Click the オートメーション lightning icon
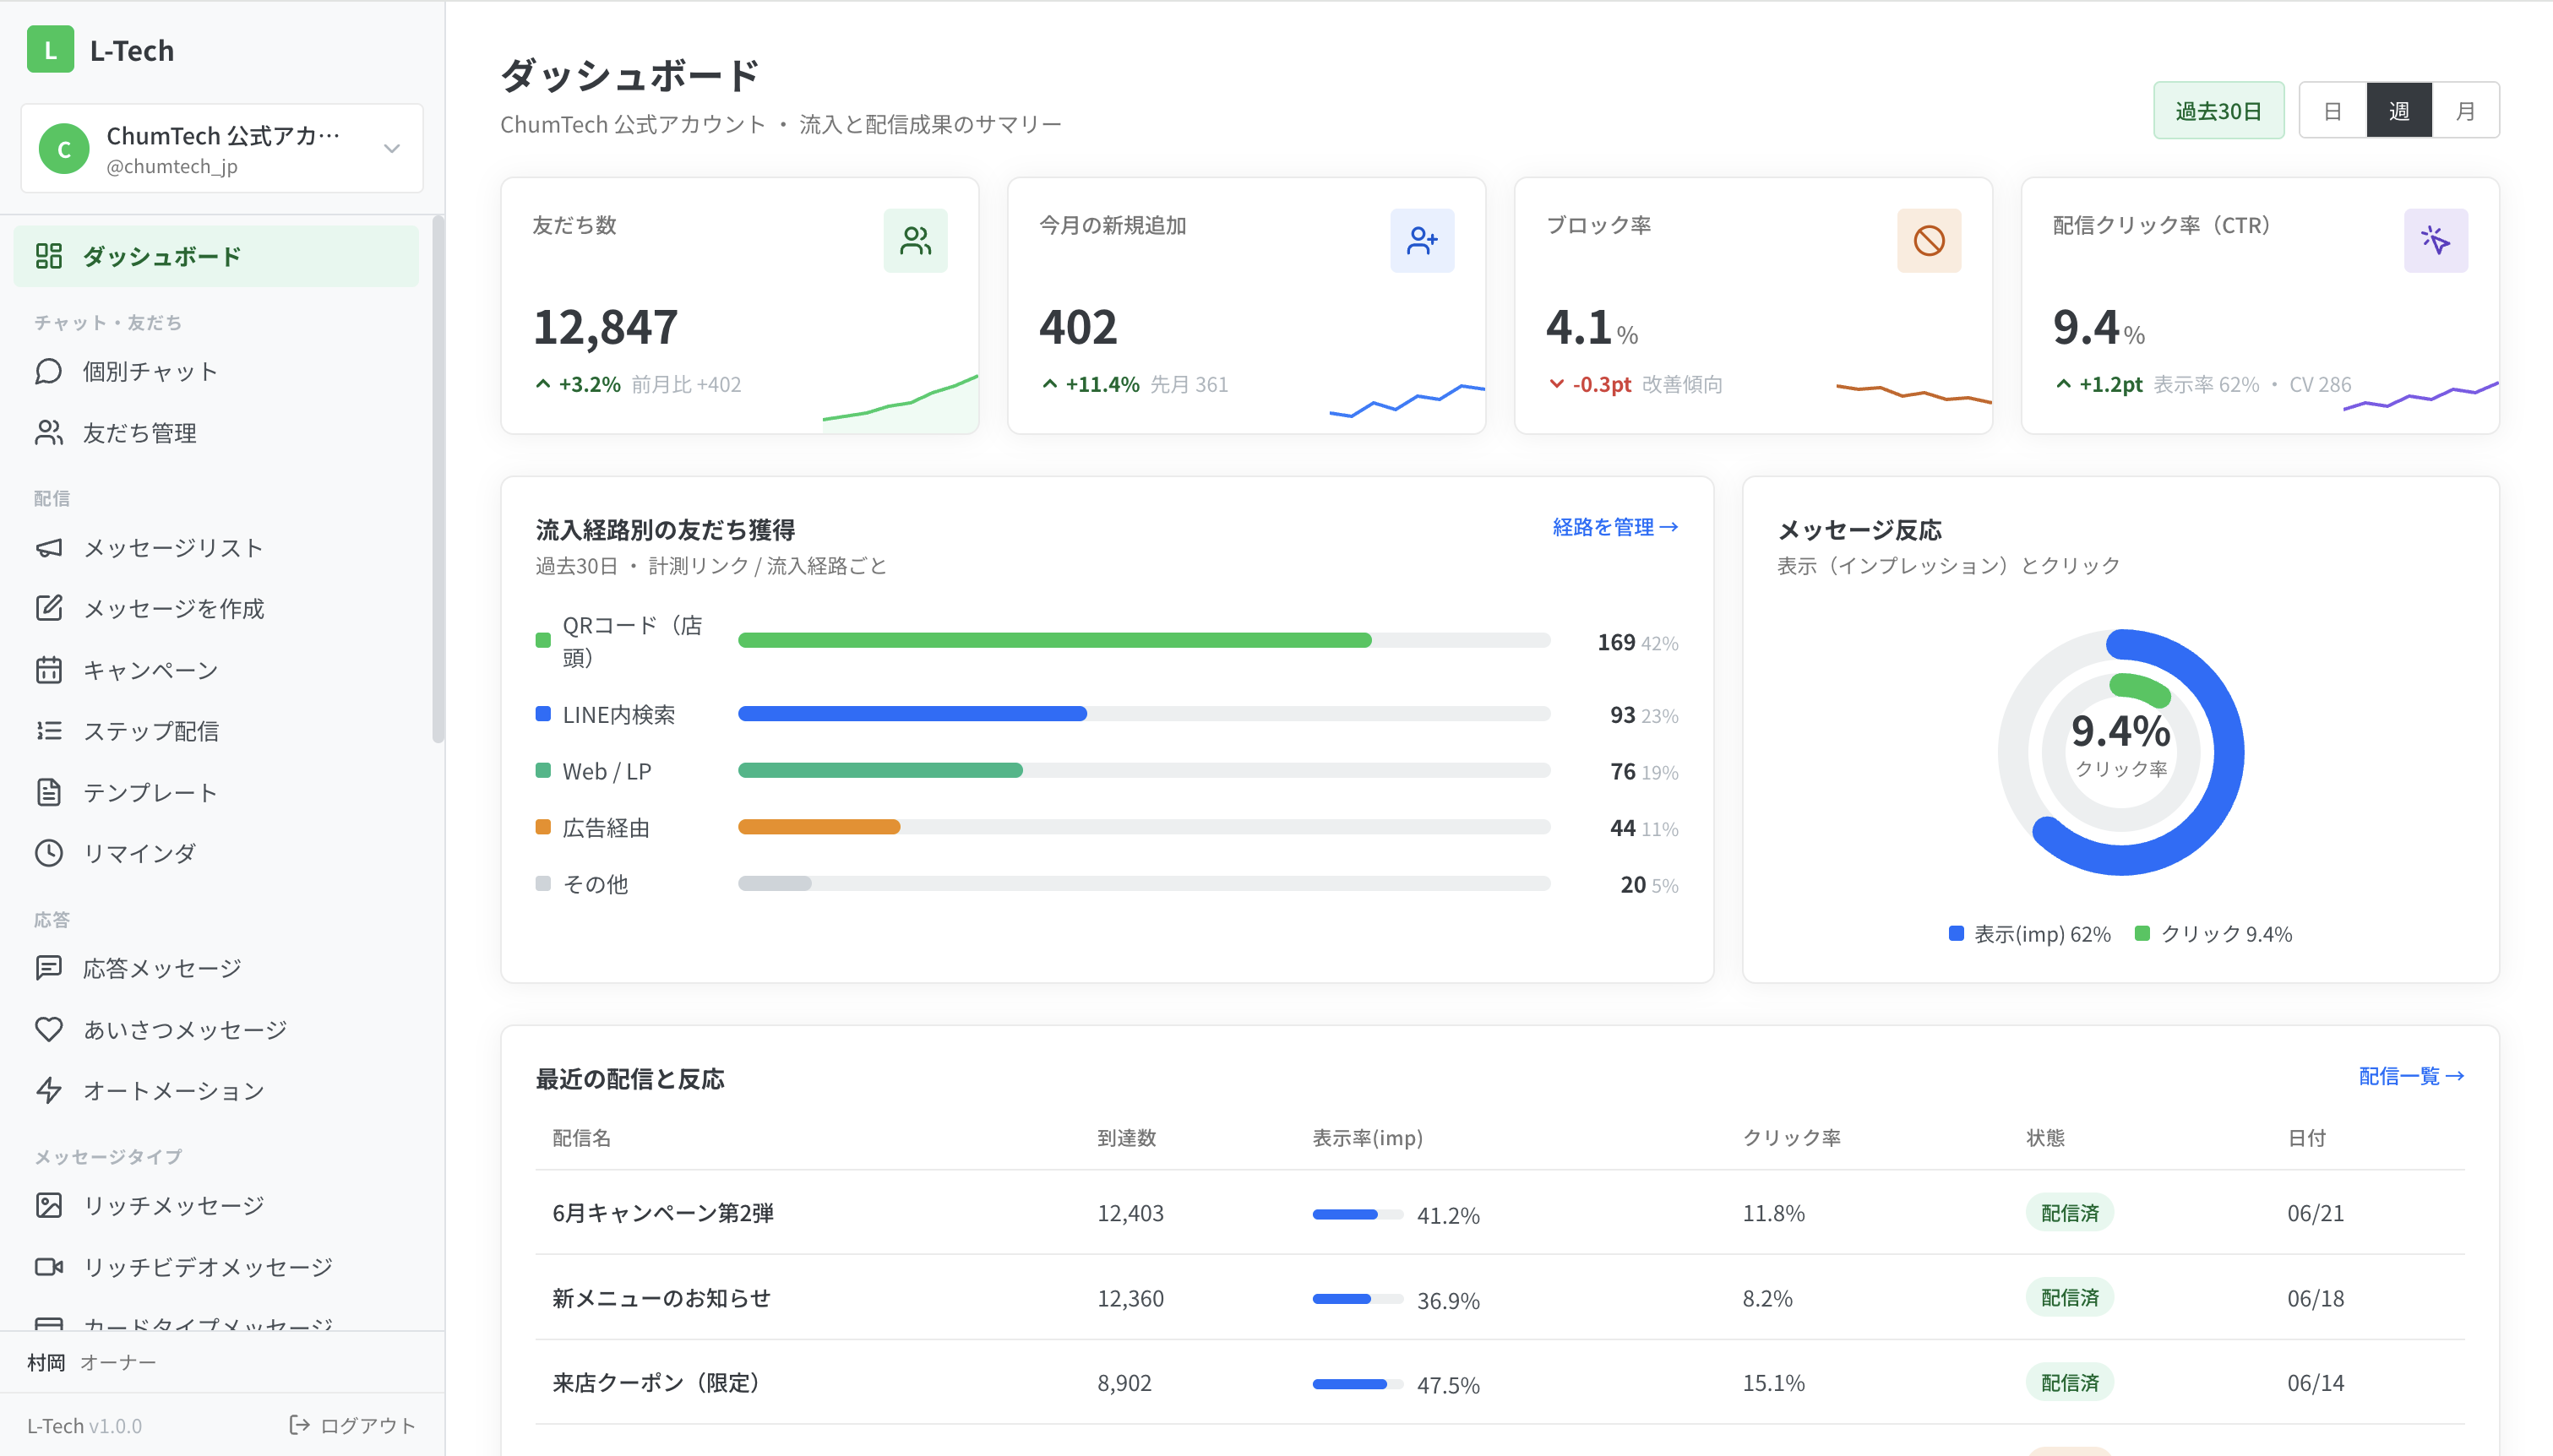Screen dimensions: 2553x1456 coord(49,1090)
